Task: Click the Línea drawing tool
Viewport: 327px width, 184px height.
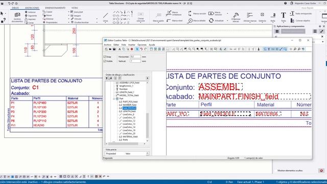Action: tap(106, 17)
